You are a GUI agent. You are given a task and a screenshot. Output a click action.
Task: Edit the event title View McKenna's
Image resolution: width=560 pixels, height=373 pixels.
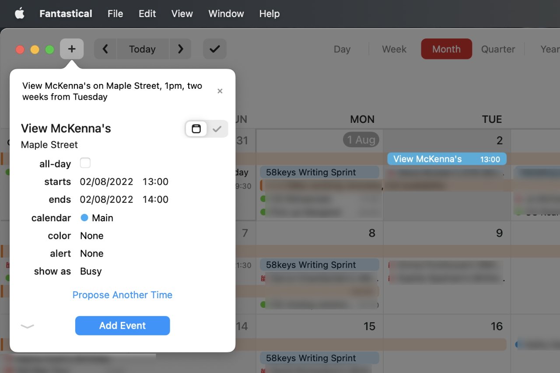(66, 129)
